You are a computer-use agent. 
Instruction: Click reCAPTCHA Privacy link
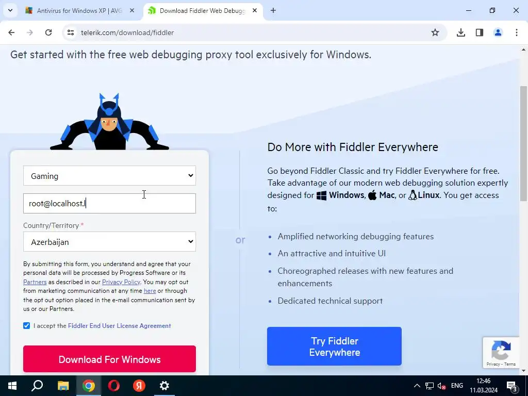492,364
